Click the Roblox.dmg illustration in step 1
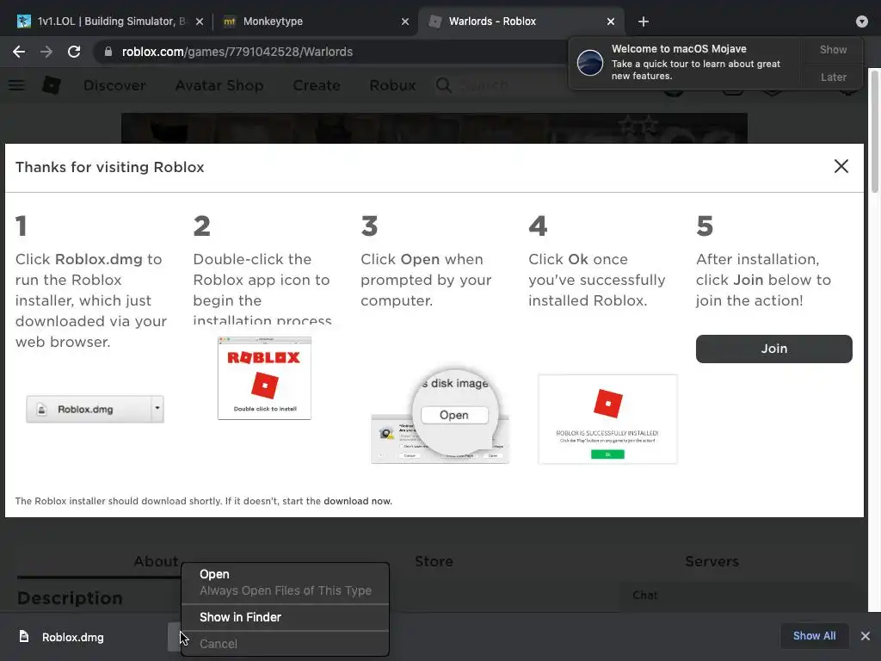 coord(95,409)
